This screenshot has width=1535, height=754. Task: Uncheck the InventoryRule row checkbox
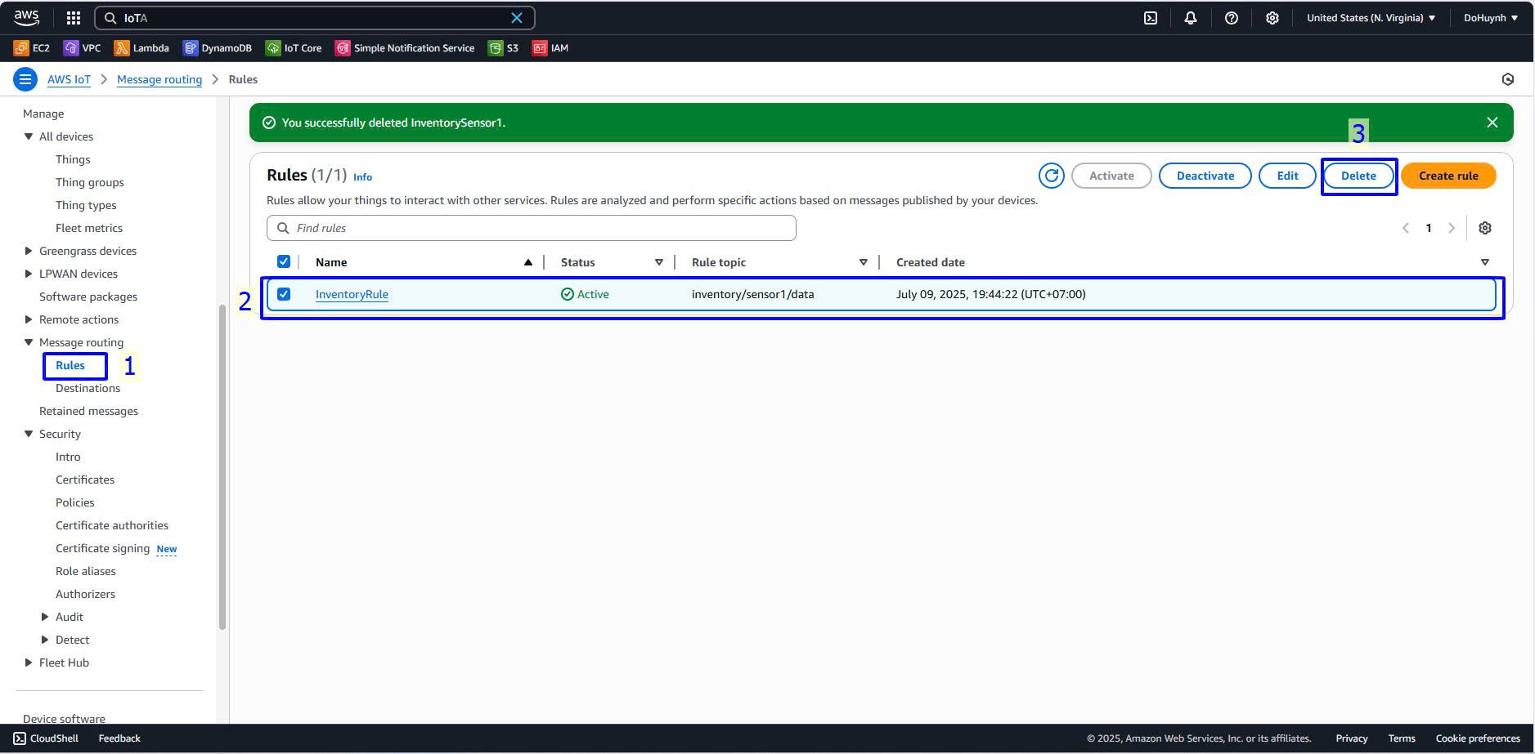[x=284, y=294]
